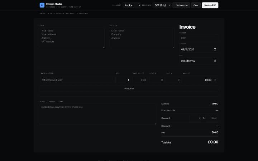Click the resize handle of the From text area
The height and width of the screenshot is (161, 258).
(x=104, y=48)
